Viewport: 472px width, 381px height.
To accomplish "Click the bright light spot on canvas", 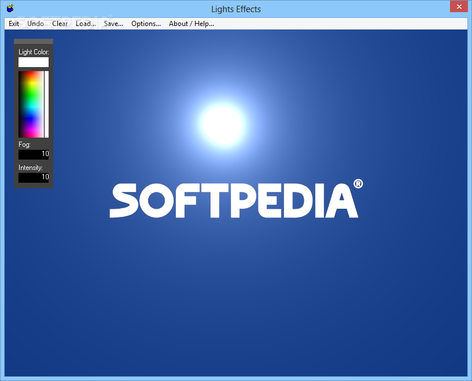I will [x=223, y=124].
